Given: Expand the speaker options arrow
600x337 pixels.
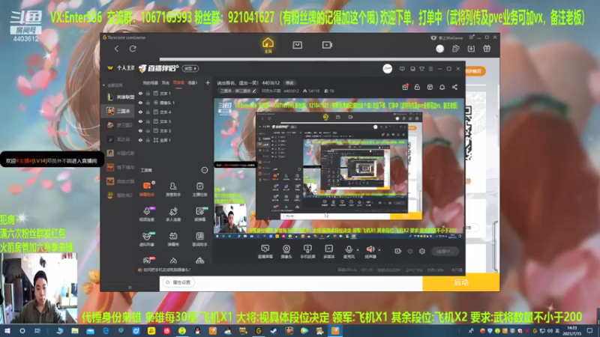Looking at the screenshot, I should 379,250.
